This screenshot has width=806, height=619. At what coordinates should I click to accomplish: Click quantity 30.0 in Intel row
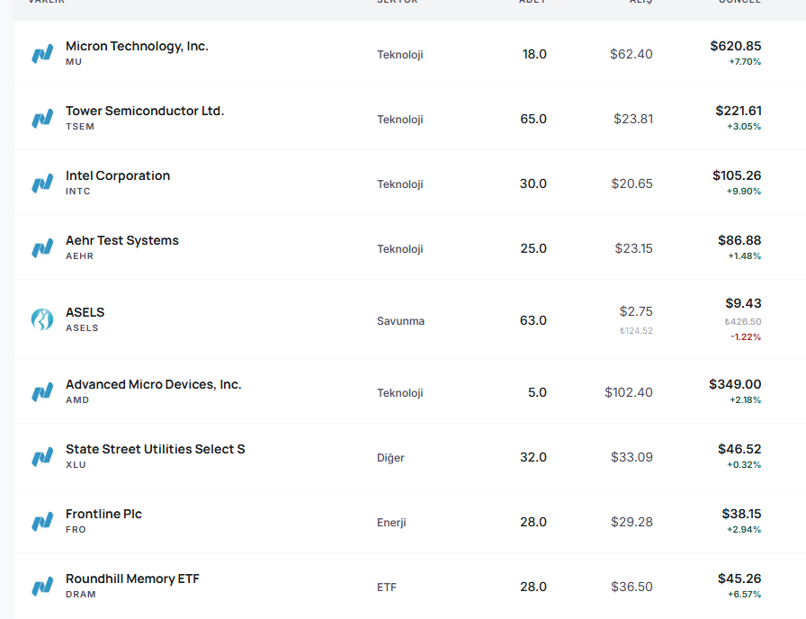coord(533,184)
